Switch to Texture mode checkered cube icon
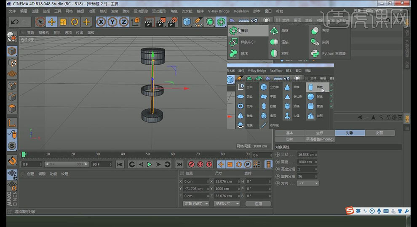417x227 pixels. point(12,63)
